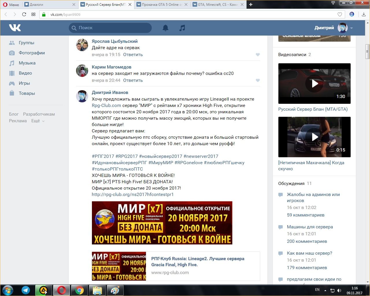
Task: Click the VK search field
Action: click(x=110, y=28)
